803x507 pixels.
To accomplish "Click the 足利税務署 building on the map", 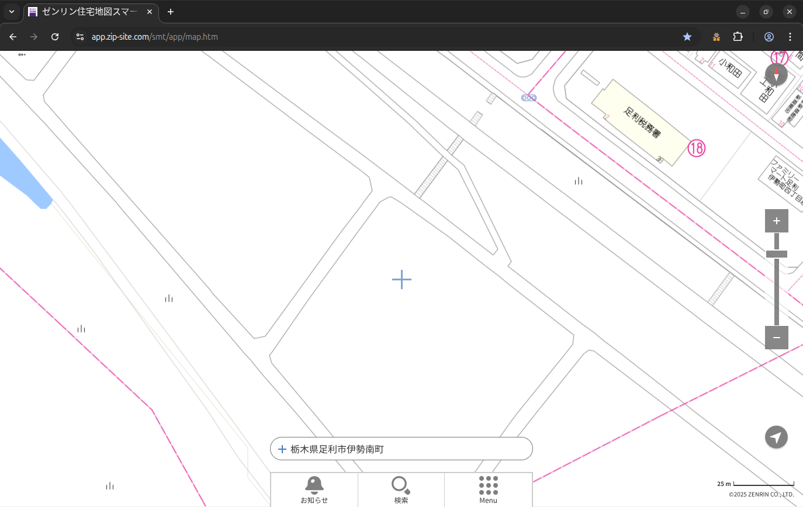I will [641, 123].
